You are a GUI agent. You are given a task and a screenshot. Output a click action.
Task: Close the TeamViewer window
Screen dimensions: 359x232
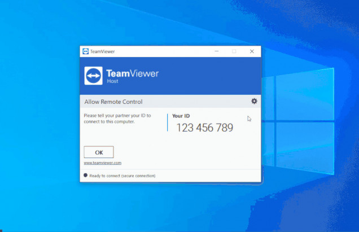(x=252, y=51)
